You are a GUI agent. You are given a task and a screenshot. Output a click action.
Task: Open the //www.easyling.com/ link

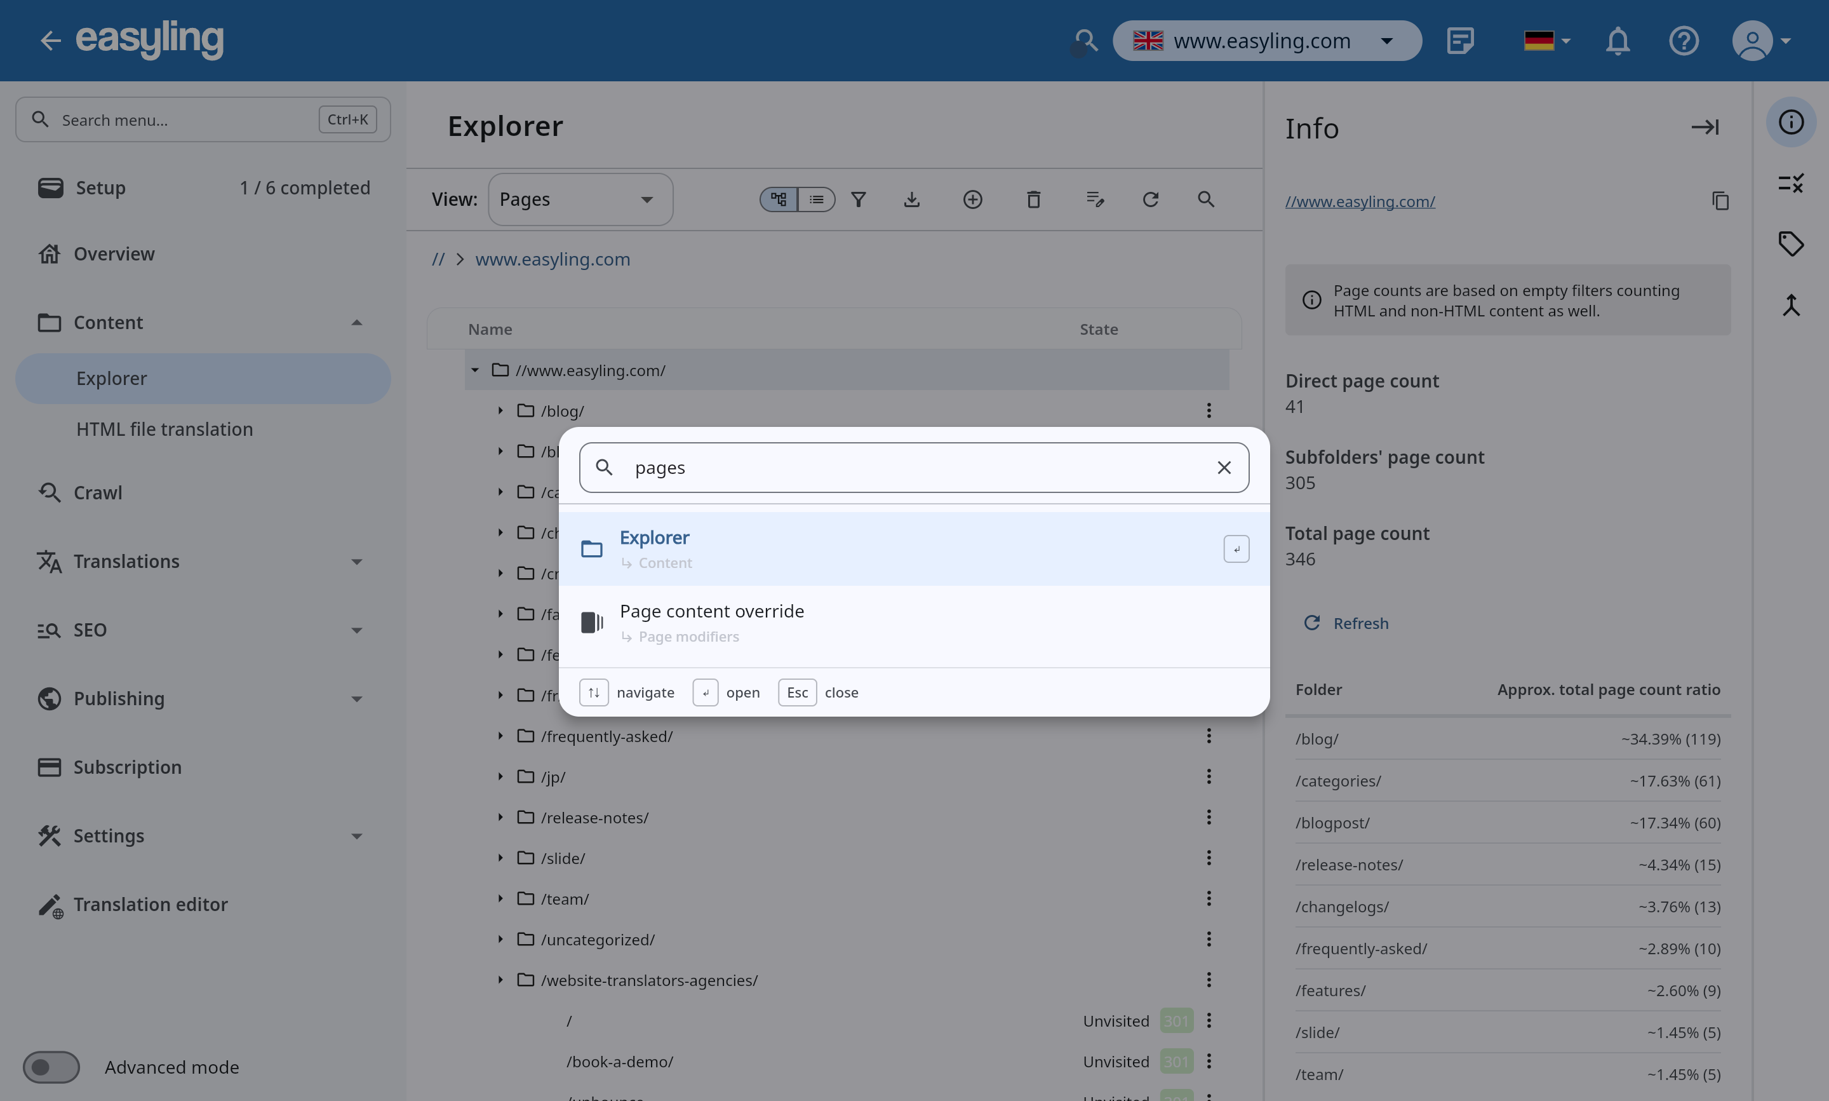tap(1360, 201)
